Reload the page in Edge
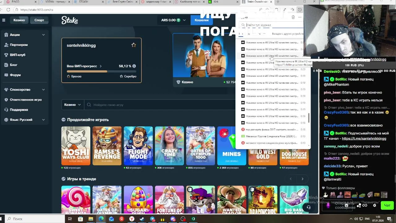The width and height of the screenshot is (396, 223). (x=8, y=10)
